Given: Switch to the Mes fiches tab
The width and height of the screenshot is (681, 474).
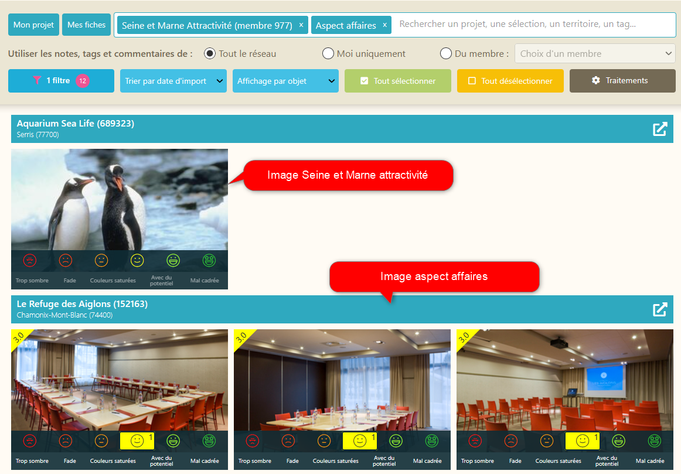Looking at the screenshot, I should 86,25.
